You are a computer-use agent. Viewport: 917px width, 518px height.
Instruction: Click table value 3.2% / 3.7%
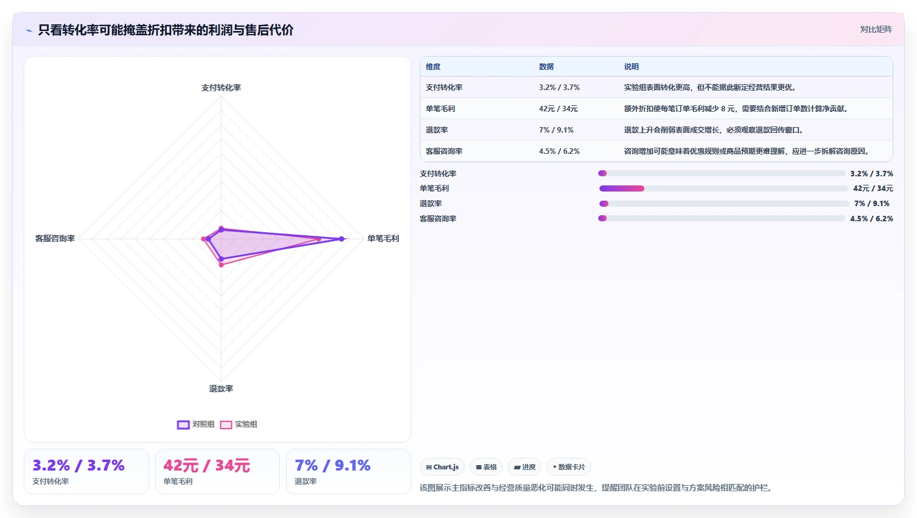(x=559, y=88)
